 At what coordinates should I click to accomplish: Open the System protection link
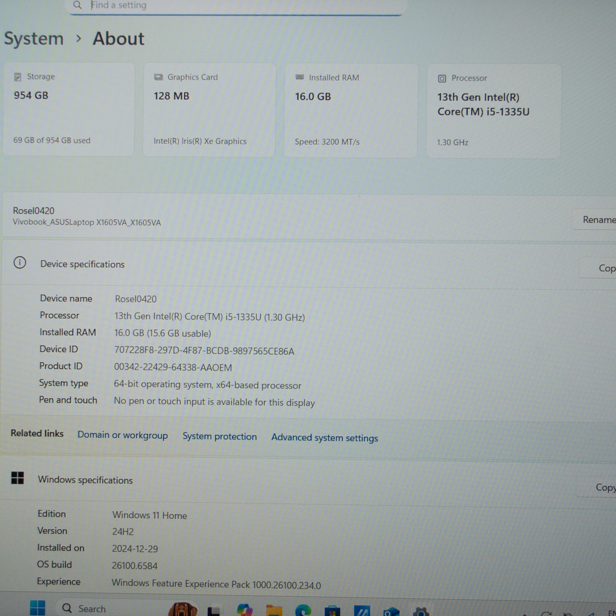pos(220,437)
